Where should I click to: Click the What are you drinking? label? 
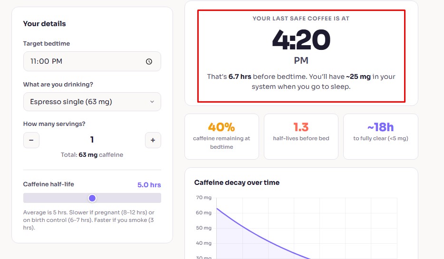pos(58,84)
